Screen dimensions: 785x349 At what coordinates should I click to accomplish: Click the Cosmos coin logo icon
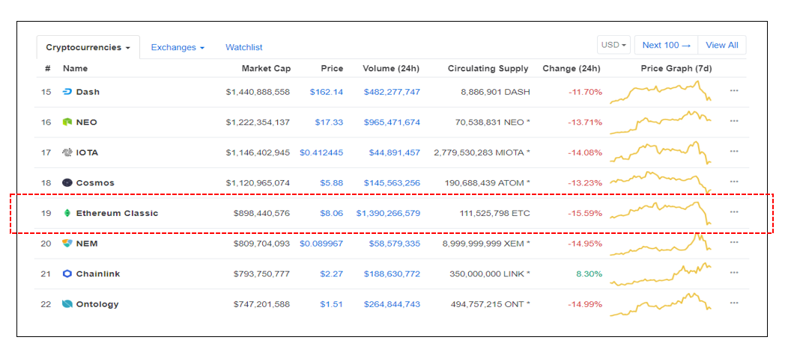point(67,182)
